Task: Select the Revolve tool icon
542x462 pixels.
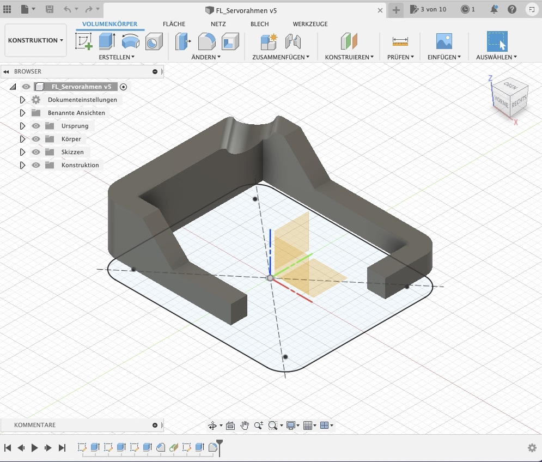Action: tap(131, 41)
